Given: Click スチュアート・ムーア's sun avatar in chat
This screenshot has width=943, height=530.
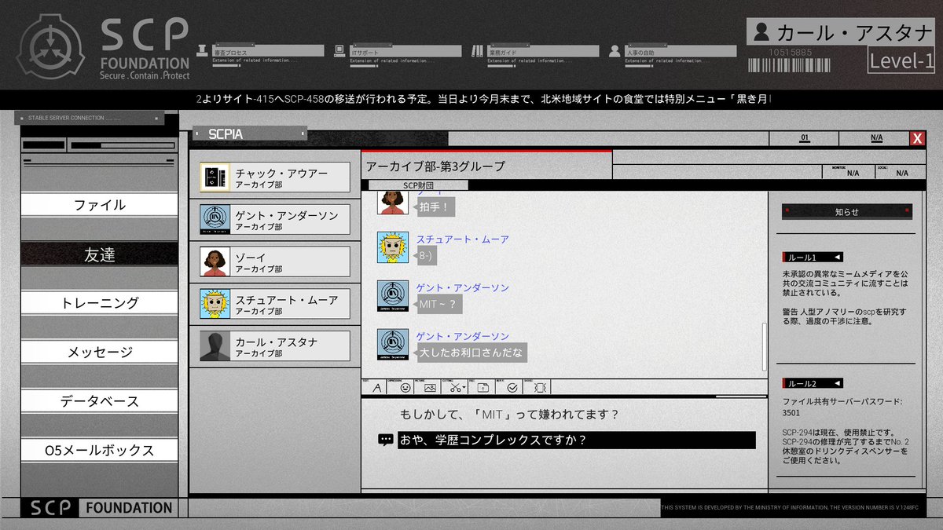Looking at the screenshot, I should 392,247.
